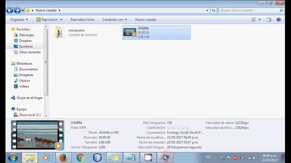This screenshot has height=163, width=291.
Task: Select the Wildlife video thumbnail in file list
Action: click(x=130, y=32)
